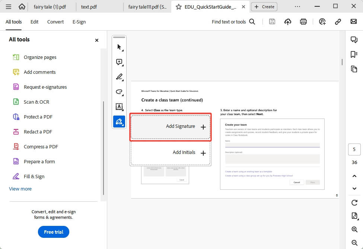The image size is (363, 249).
Task: Select the Fill & Sign signature tool
Action: pos(118,122)
